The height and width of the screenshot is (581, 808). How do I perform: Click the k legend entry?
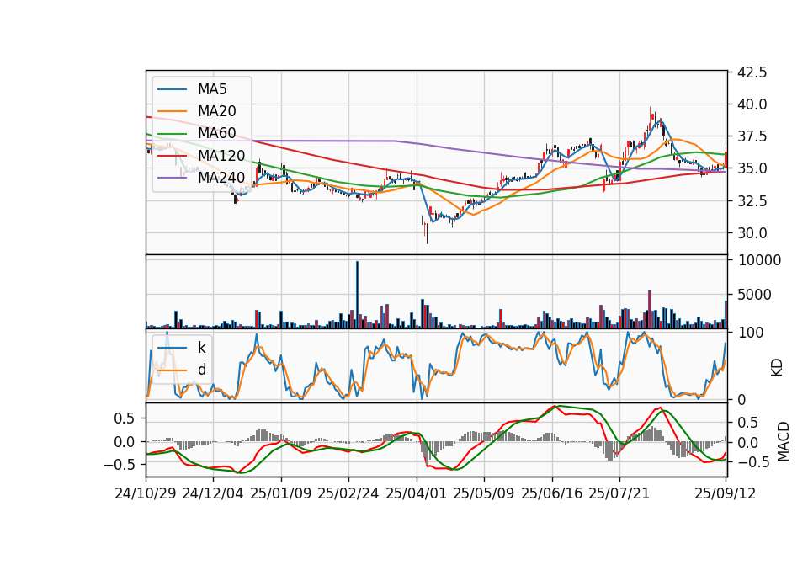click(201, 348)
